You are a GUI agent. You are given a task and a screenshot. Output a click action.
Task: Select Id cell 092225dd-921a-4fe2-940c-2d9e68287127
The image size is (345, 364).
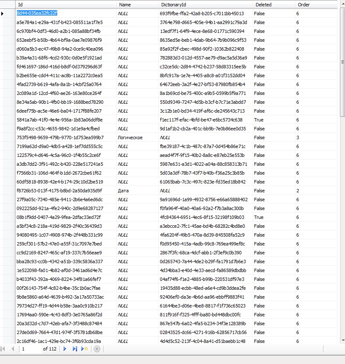click(66, 208)
